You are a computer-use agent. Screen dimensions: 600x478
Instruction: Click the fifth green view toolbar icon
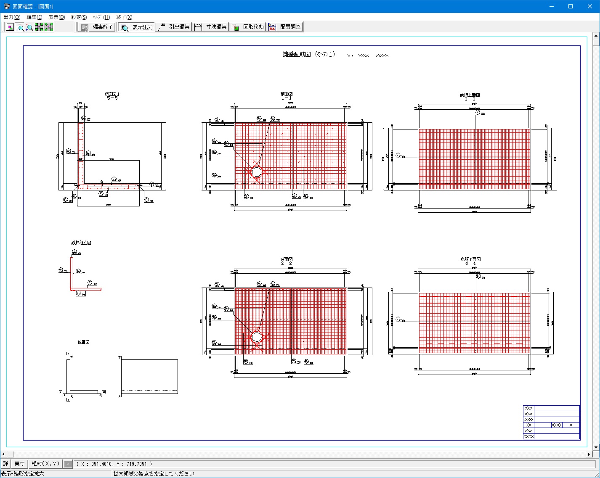tap(49, 27)
